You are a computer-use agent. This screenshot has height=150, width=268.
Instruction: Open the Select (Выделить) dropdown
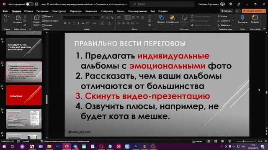point(225,25)
